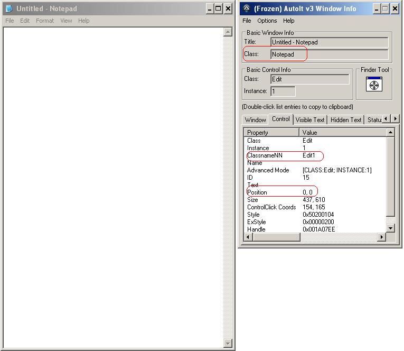Select the ControlClick Coords value 154, 165

click(314, 207)
